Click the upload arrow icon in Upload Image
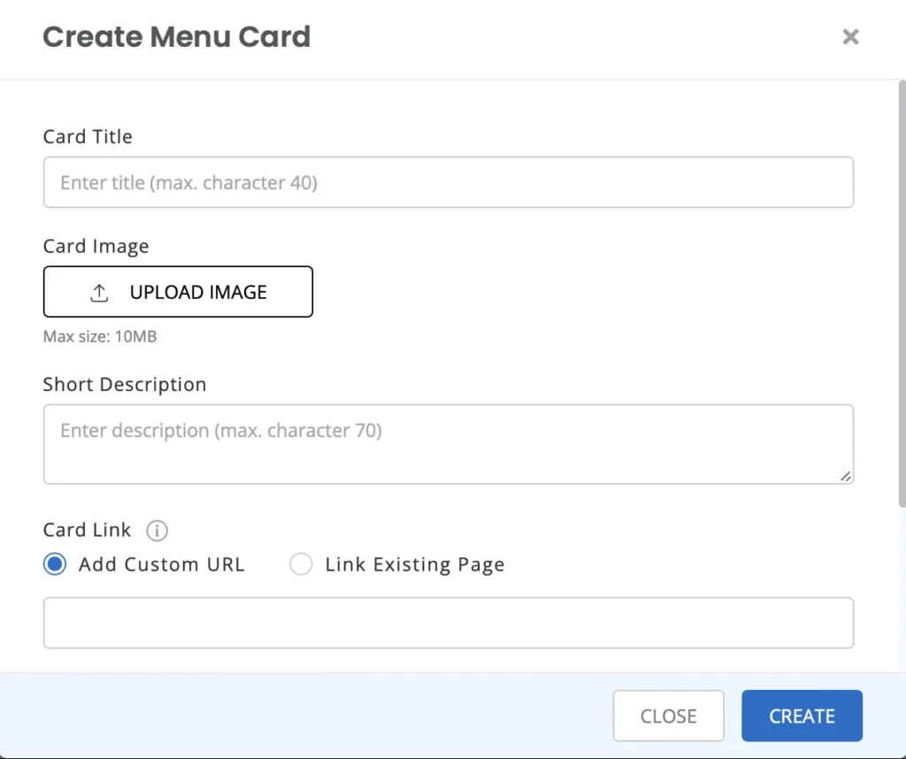Image resolution: width=906 pixels, height=759 pixels. 100,291
